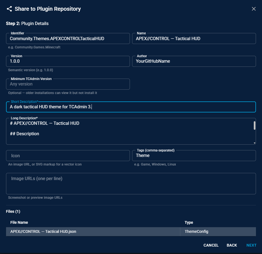The width and height of the screenshot is (262, 254).
Task: Click the ThemeConfig type cell
Action: point(218,231)
